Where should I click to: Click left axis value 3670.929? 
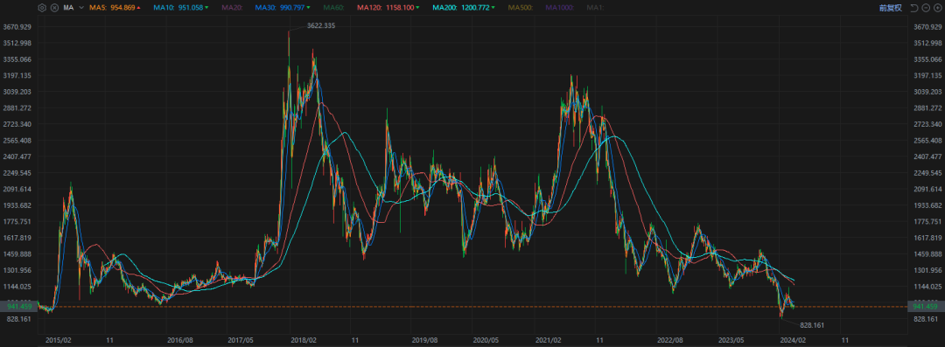[x=17, y=27]
